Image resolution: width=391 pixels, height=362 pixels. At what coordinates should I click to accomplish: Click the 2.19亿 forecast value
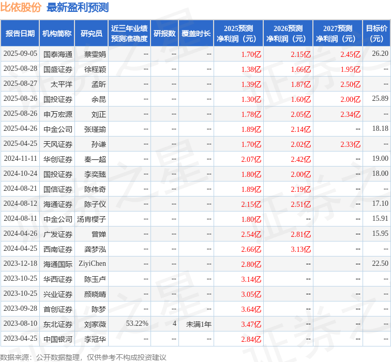point(300,189)
